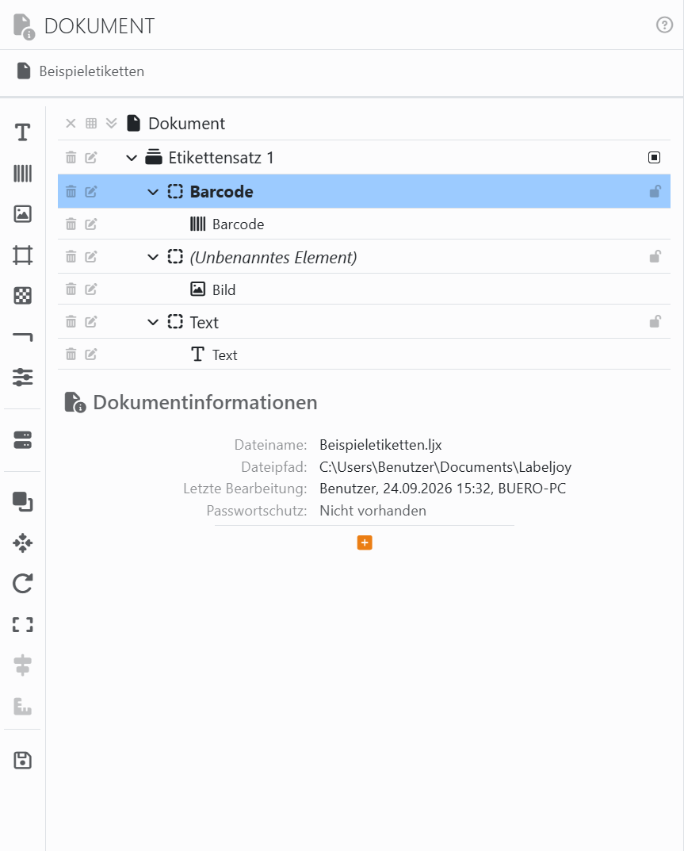Delete the child Barcode item row
The width and height of the screenshot is (684, 851).
71,224
